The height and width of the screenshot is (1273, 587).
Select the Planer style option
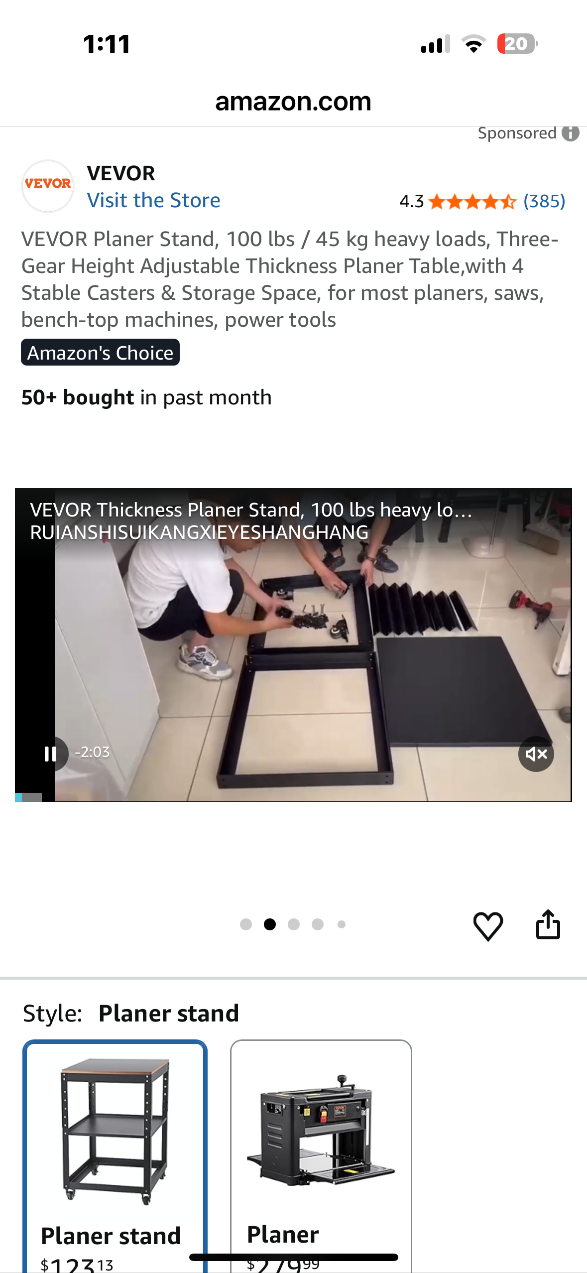coord(321,1156)
